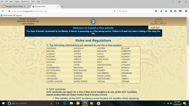The height and width of the screenshot is (106, 189).
Task: Open the View menu
Action: [x=11, y=1]
